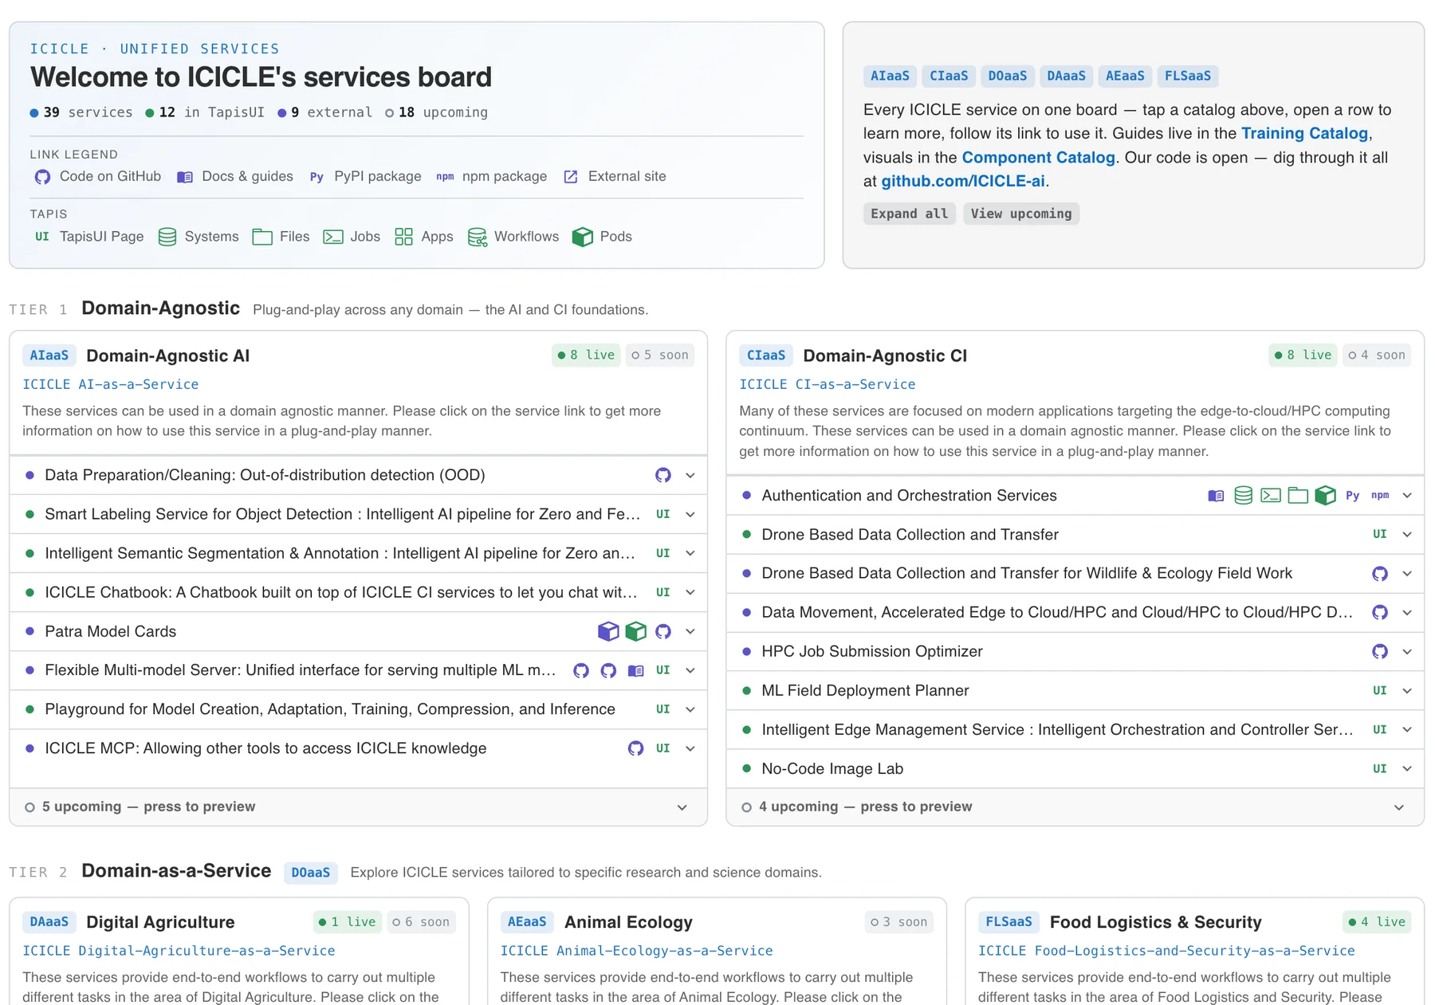Click '4 live' badge on Food Logistics card
Viewport: 1435px width, 1005px height.
click(1377, 922)
